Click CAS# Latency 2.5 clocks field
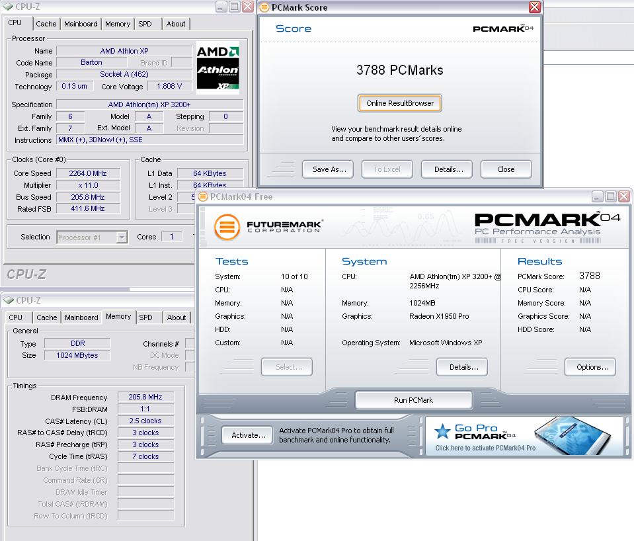634x541 pixels. coord(145,421)
